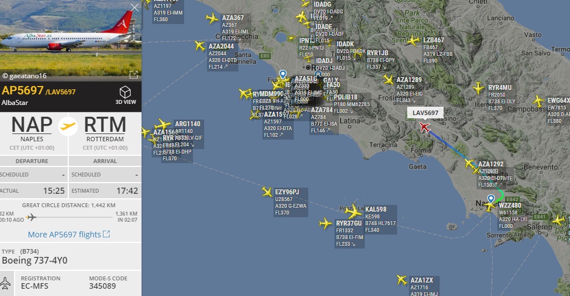Viewport: 570px width, 296px height.
Task: Close the AP5697 flight details panel
Action: tap(134, 7)
